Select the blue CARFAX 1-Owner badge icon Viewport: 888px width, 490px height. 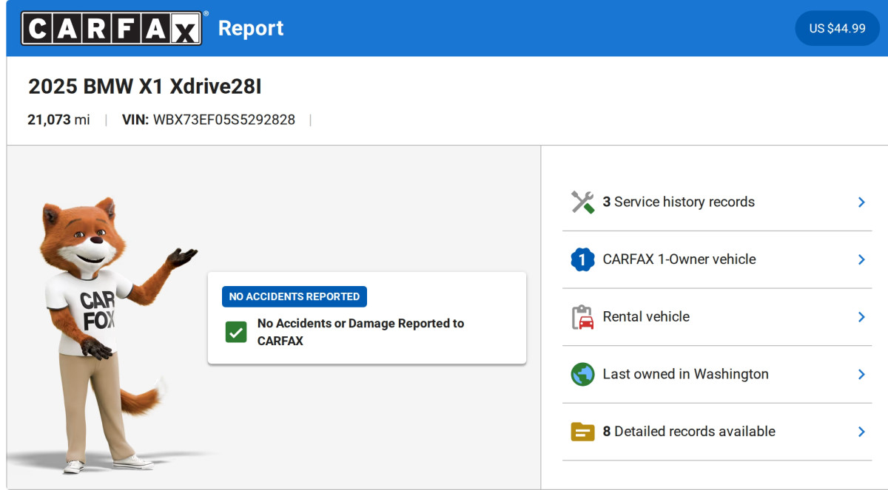[582, 259]
